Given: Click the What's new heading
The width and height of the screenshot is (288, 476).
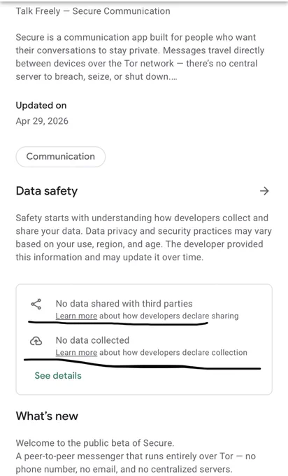Looking at the screenshot, I should click(47, 416).
